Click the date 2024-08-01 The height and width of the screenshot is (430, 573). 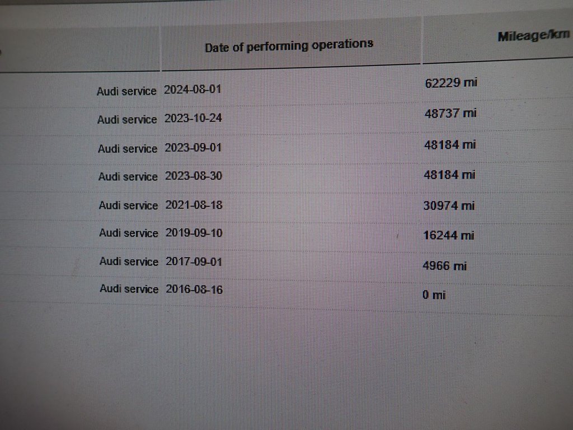(192, 90)
